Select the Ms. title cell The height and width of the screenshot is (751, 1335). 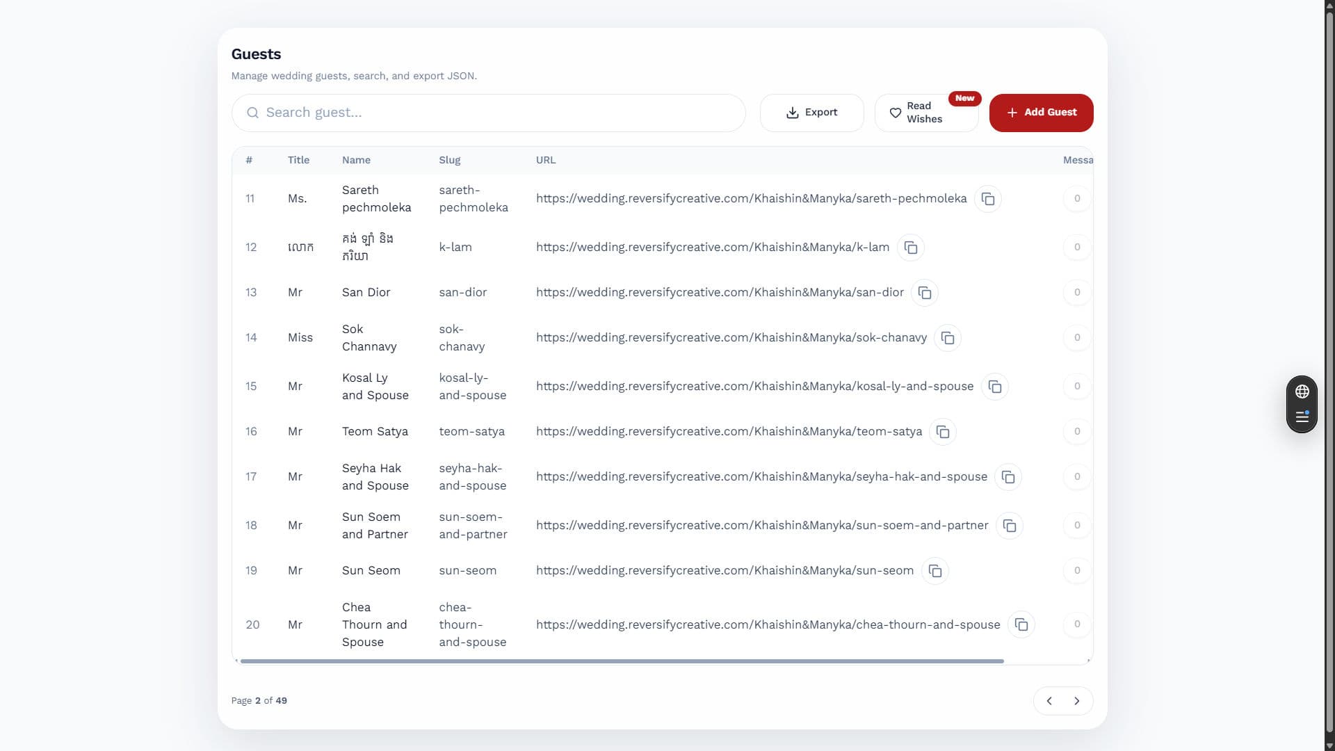coord(297,199)
